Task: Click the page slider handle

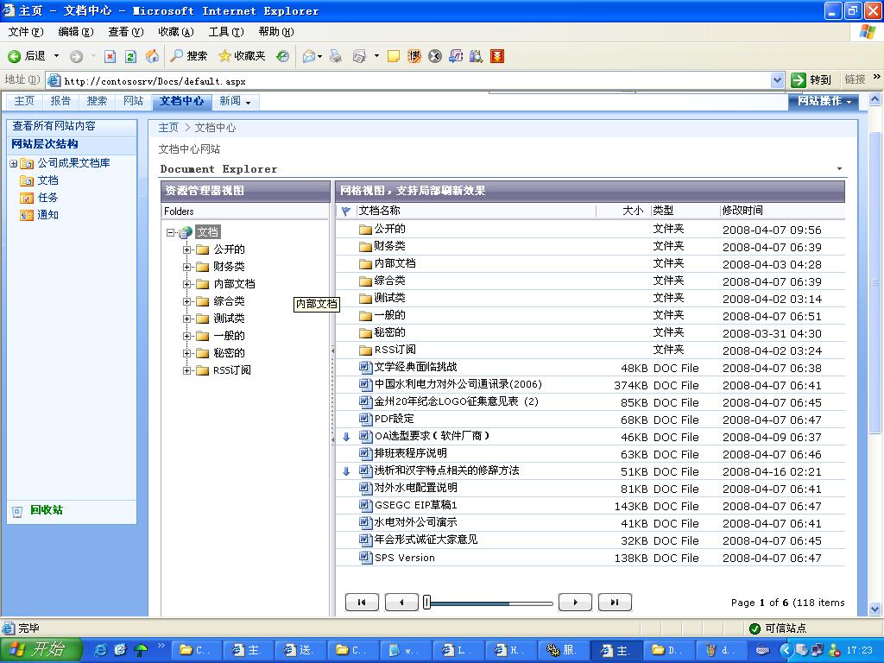Action: pos(426,603)
